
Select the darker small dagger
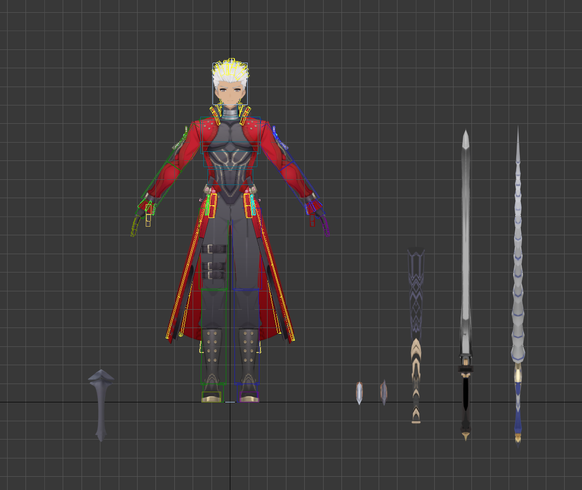coord(384,392)
